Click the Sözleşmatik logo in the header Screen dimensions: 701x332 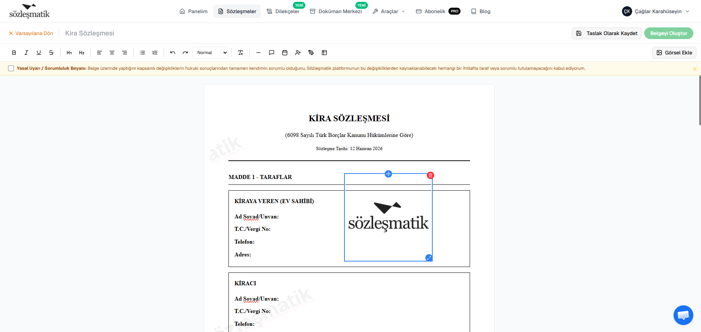point(29,11)
